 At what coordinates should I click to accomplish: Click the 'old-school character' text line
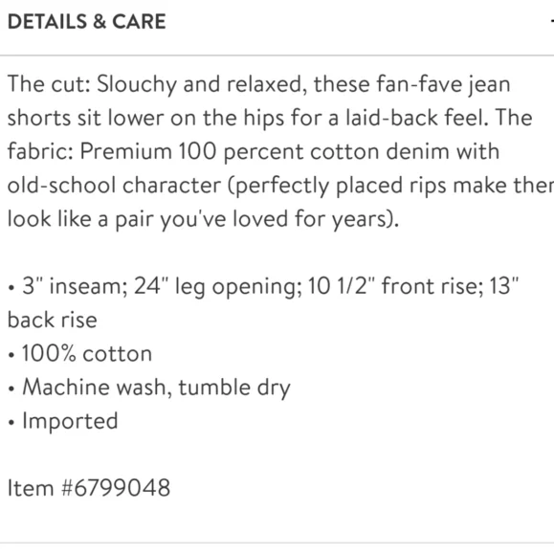pyautogui.click(x=280, y=186)
